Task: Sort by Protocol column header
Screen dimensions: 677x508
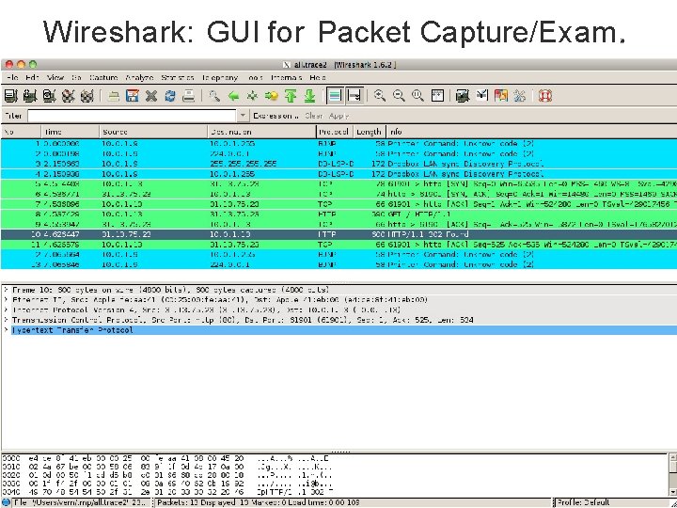Action: [335, 132]
